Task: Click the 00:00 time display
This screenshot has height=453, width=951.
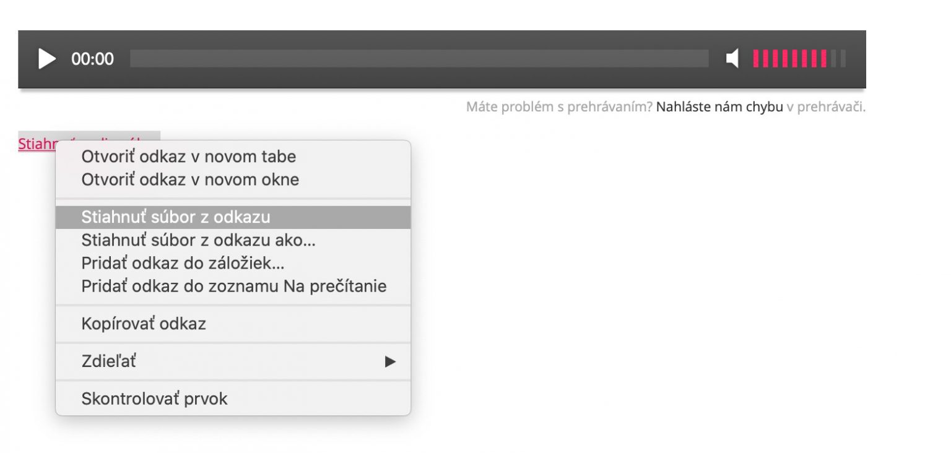Action: pyautogui.click(x=92, y=59)
